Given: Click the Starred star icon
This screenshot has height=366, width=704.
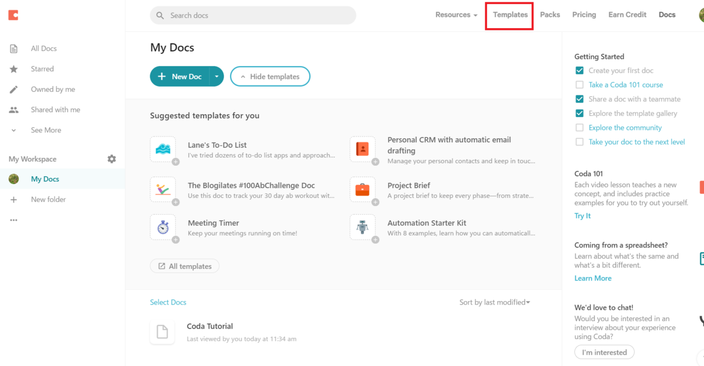Looking at the screenshot, I should point(13,69).
